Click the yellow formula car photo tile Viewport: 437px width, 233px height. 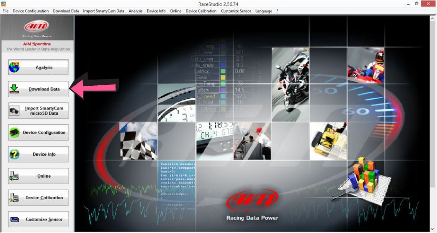(328, 141)
